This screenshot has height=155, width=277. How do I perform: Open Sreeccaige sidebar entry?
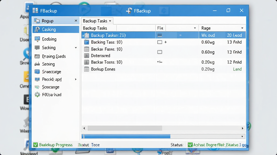click(51, 72)
